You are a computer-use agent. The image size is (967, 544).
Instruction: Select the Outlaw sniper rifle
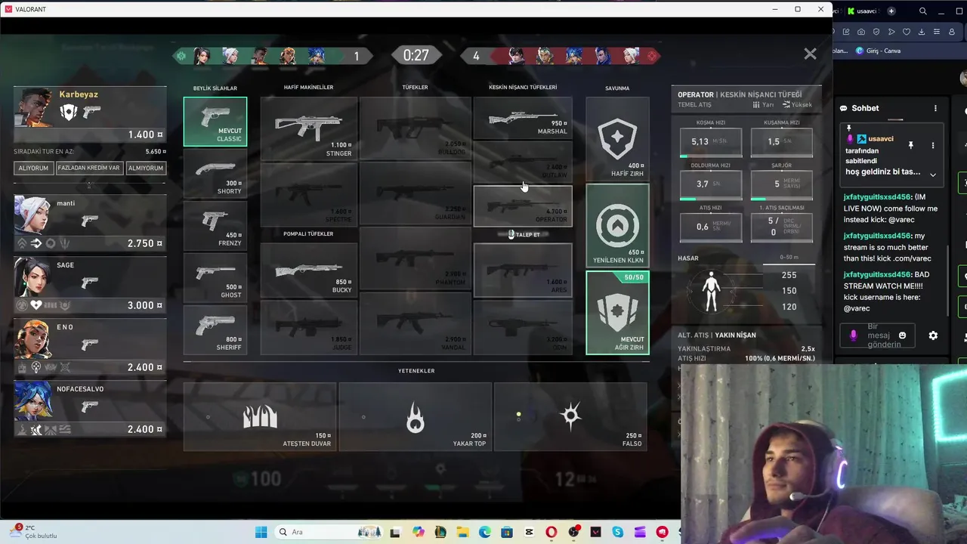point(523,162)
